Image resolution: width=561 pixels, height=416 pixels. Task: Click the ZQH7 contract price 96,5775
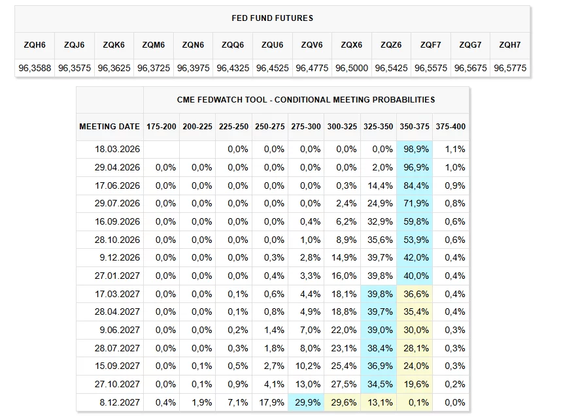coord(510,68)
